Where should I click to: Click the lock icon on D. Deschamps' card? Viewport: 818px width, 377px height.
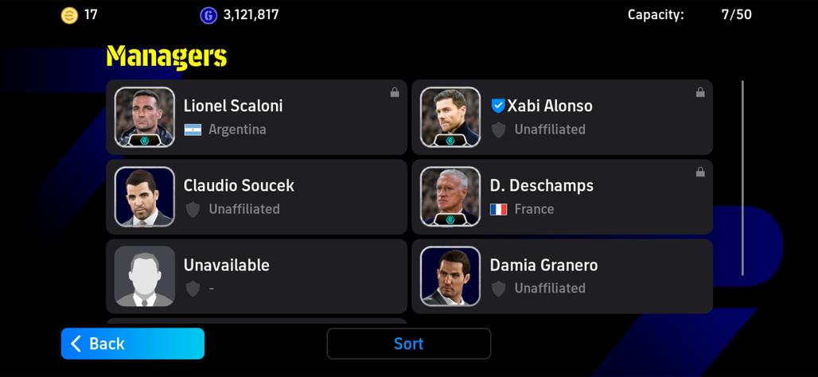[x=700, y=172]
